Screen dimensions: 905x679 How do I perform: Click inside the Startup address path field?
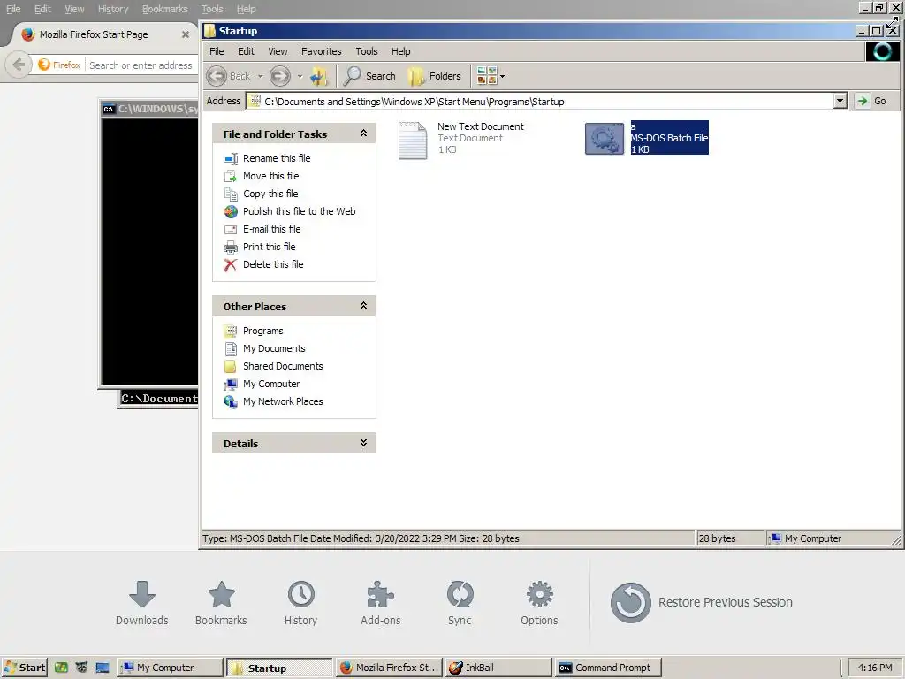click(x=540, y=101)
